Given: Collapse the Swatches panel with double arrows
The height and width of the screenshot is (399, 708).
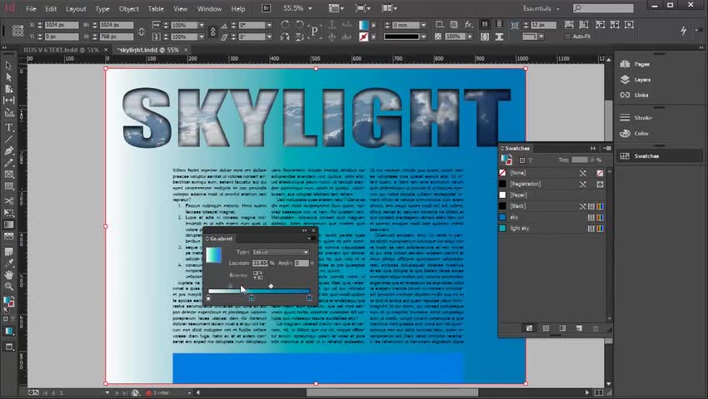Looking at the screenshot, I should tap(593, 148).
